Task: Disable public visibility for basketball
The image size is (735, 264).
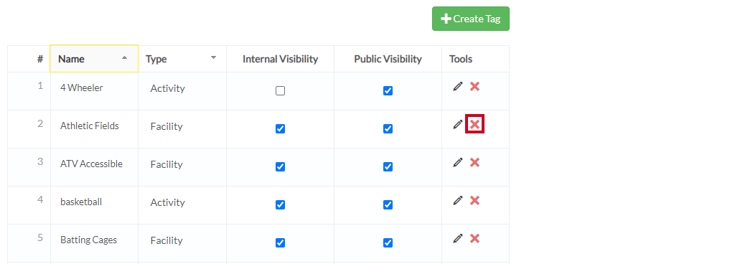Action: [388, 204]
